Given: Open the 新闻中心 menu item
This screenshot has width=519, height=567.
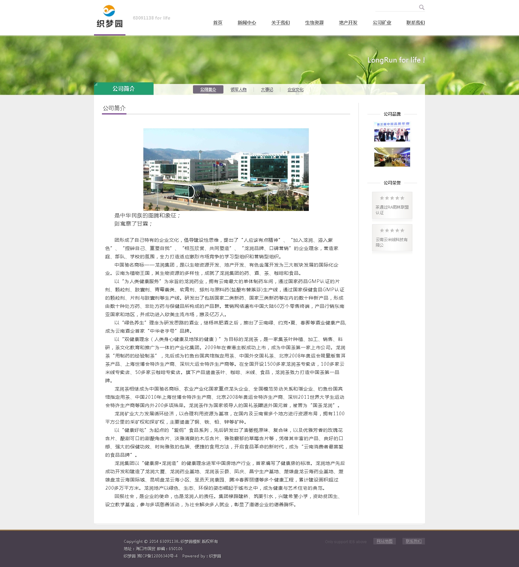Looking at the screenshot, I should click(247, 22).
